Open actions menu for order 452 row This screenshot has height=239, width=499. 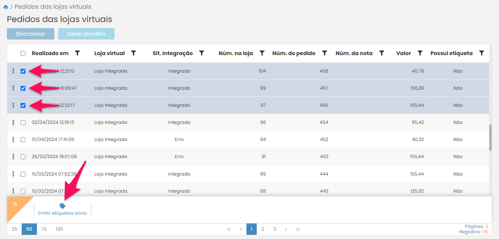pos(13,139)
